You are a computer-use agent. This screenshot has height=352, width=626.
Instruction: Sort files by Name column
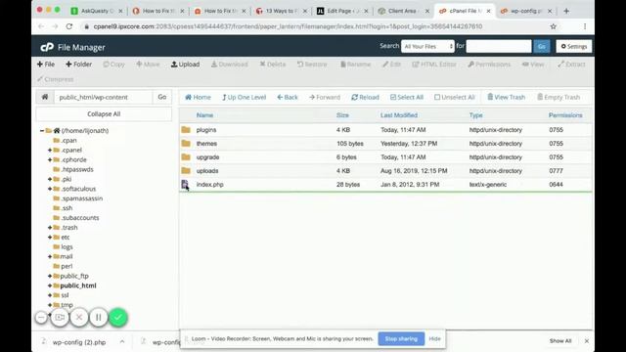(204, 115)
